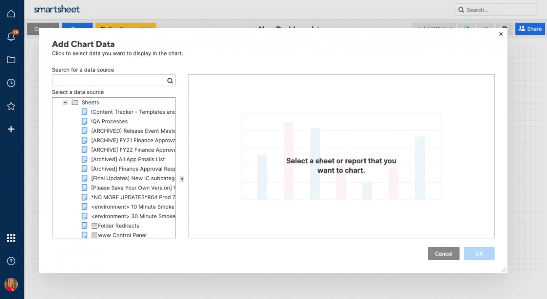Select [Archived] All App Emails List sheet
Screen dimensions: 547x299
pyautogui.click(x=127, y=159)
